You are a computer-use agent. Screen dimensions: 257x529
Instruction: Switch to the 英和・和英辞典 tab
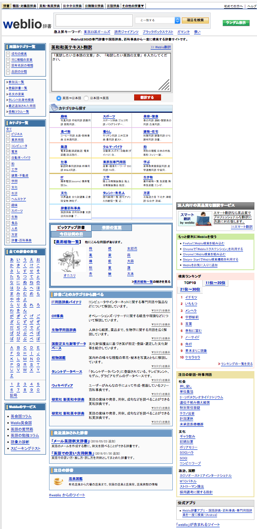coord(49,6)
